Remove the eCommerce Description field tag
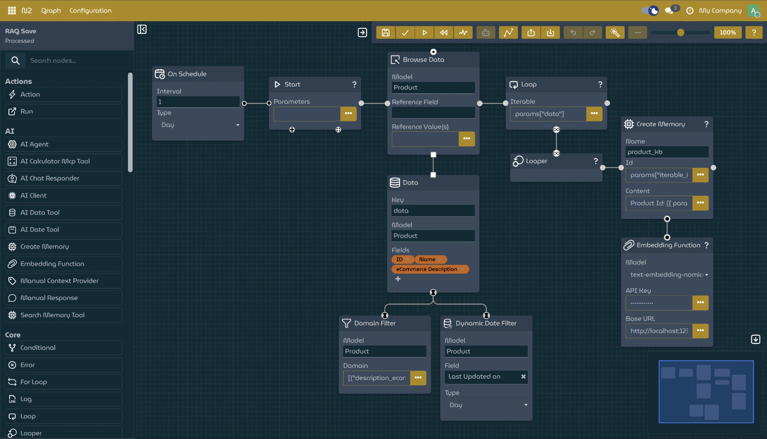Viewport: 767px width, 439px height. click(x=462, y=269)
